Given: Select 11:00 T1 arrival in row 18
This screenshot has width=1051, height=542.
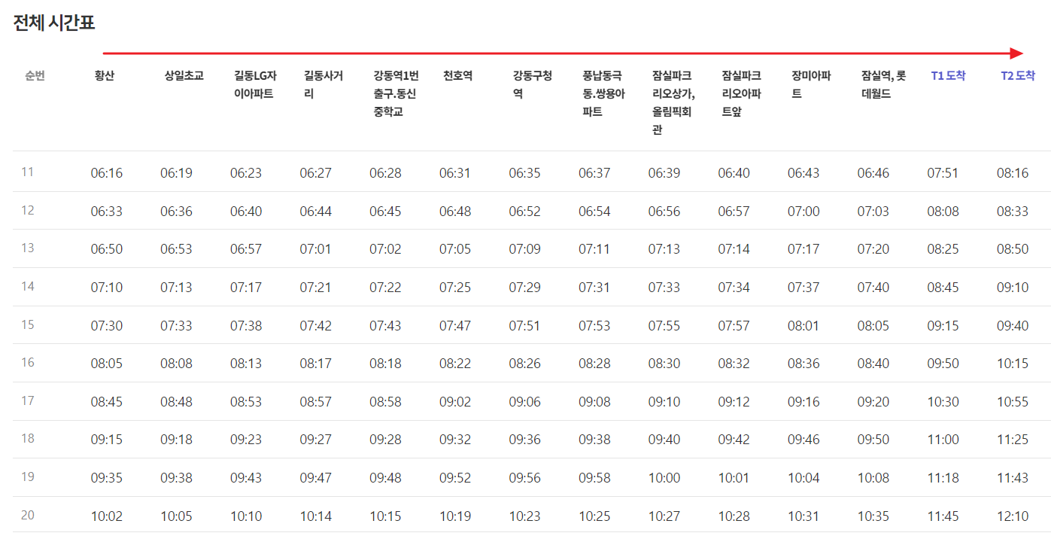Looking at the screenshot, I should (x=943, y=440).
